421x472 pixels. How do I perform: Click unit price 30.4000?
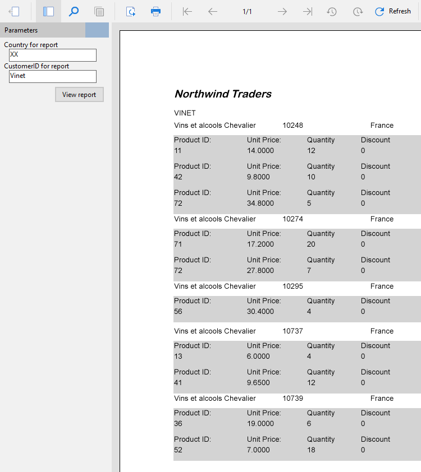(x=260, y=312)
